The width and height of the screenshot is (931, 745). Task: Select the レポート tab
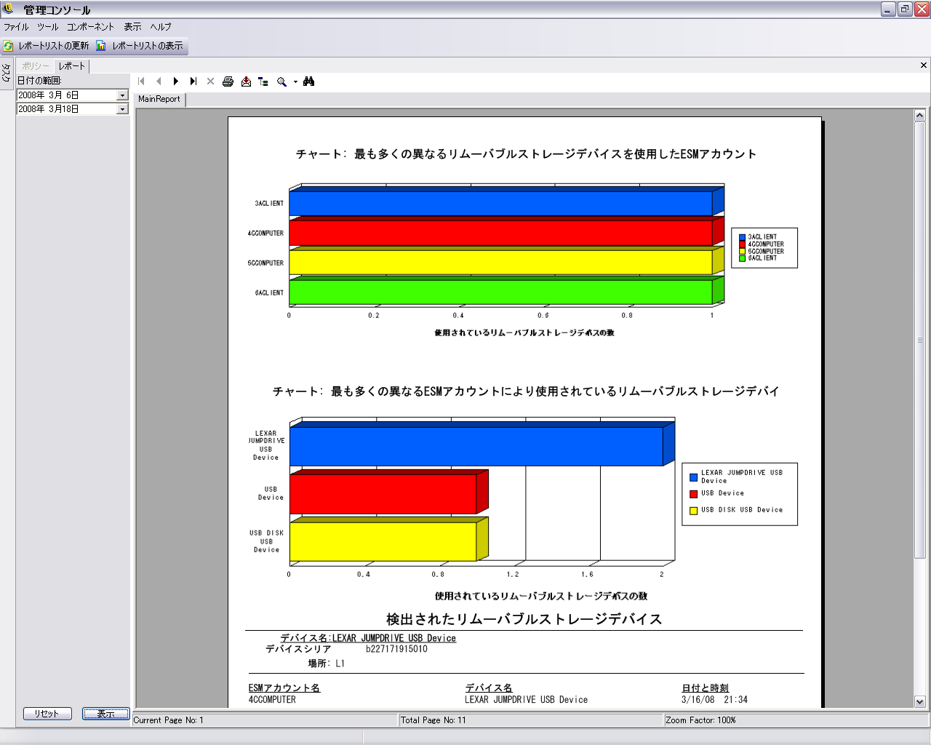point(72,66)
